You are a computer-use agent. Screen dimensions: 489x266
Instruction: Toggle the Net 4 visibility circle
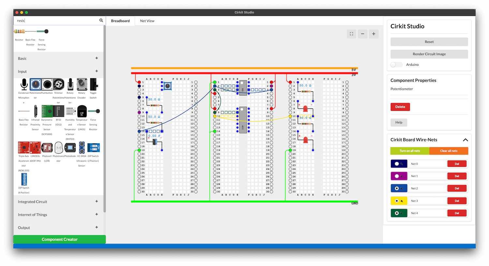point(397,213)
